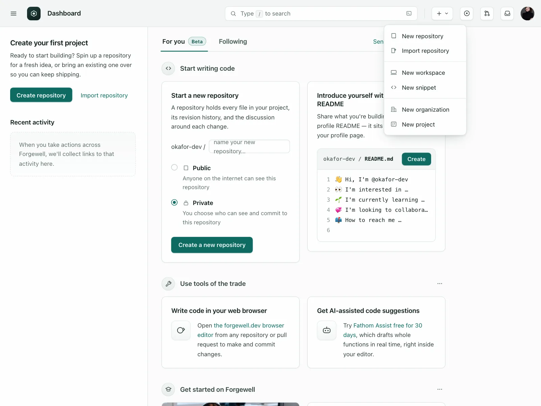Click the browser editor icon in Write code card
The width and height of the screenshot is (541, 406).
point(181,330)
